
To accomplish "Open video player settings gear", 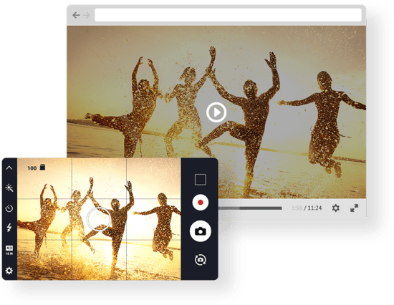I will (336, 208).
